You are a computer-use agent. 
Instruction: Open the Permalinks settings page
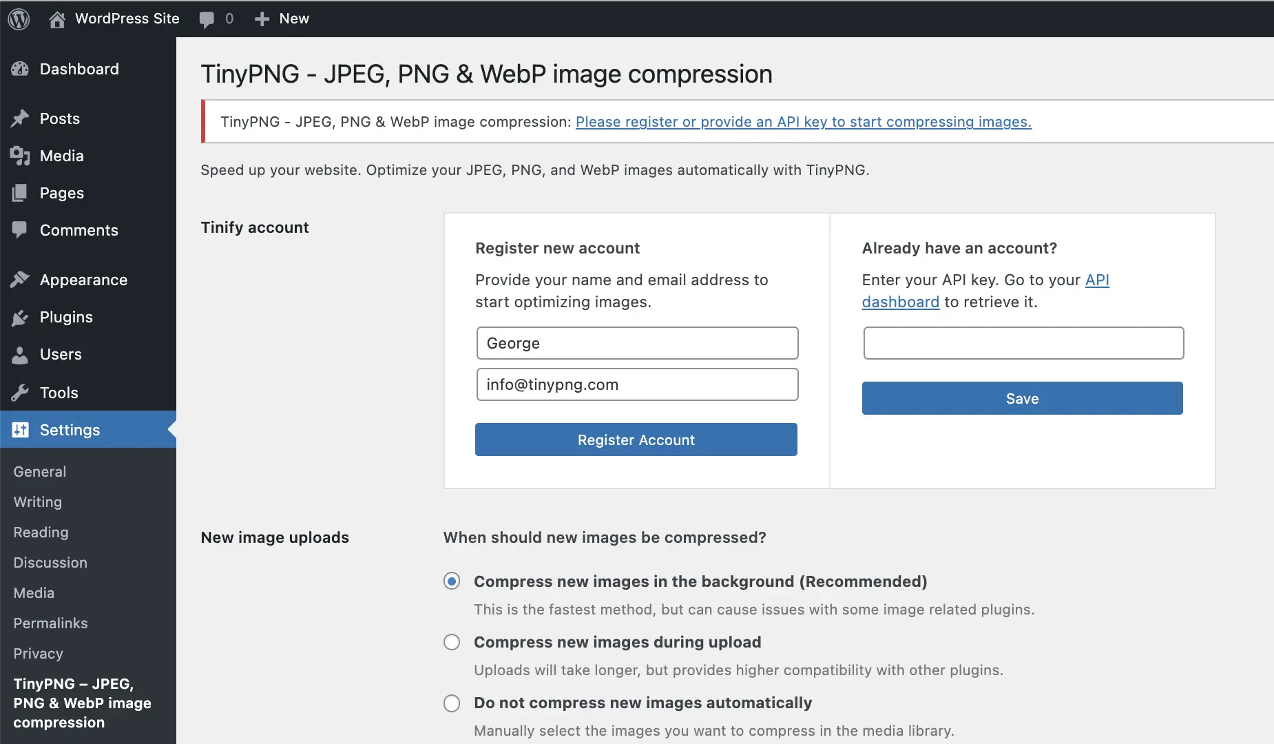pos(50,623)
